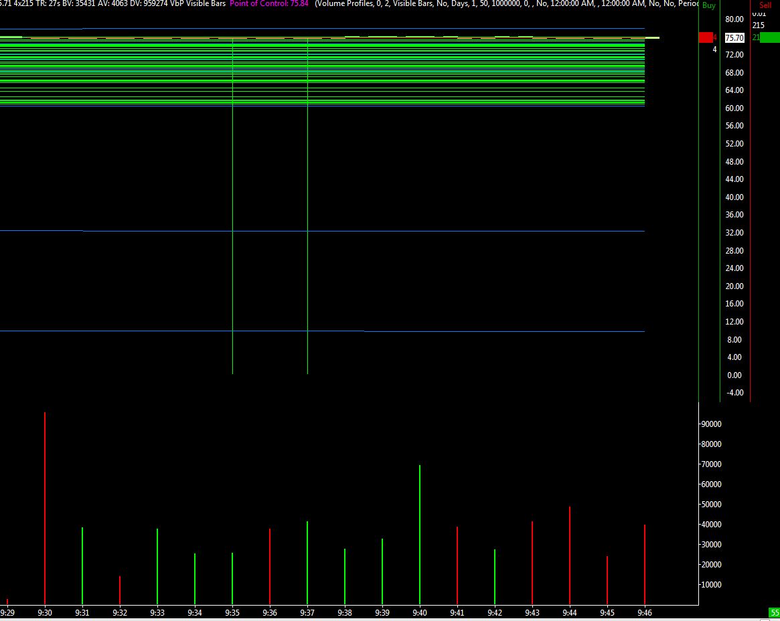
Task: Click the VbP Visible Bars study label
Action: (198, 3)
